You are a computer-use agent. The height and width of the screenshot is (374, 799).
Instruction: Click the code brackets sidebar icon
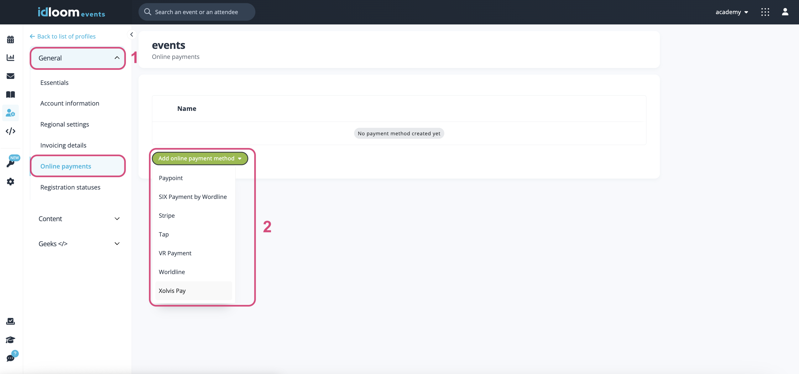(10, 131)
